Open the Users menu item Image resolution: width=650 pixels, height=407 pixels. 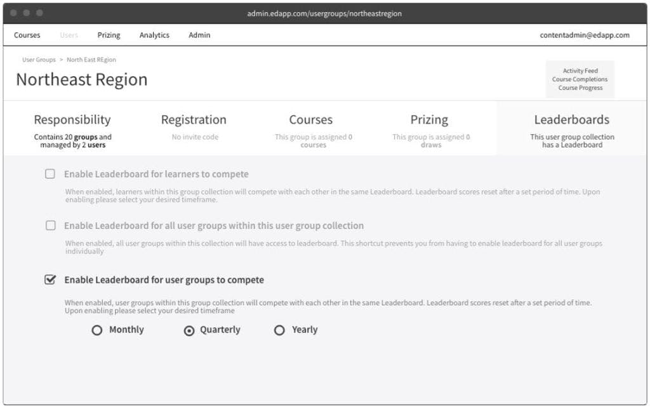coord(69,36)
